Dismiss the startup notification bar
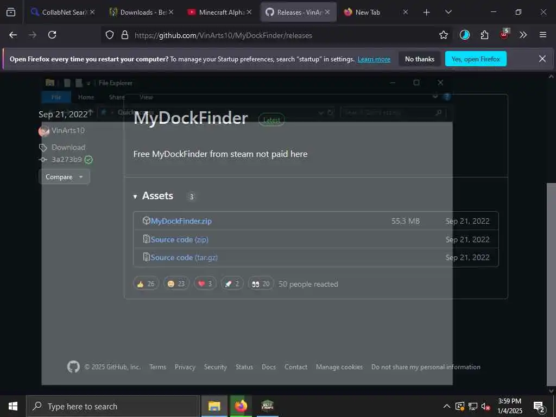Screen dimensions: 556x417 pyautogui.click(x=542, y=59)
